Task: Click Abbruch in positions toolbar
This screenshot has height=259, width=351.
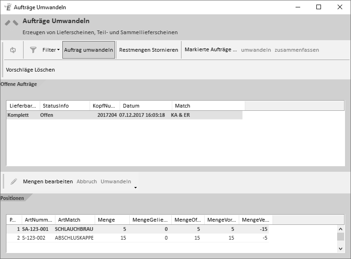Action: (87, 181)
